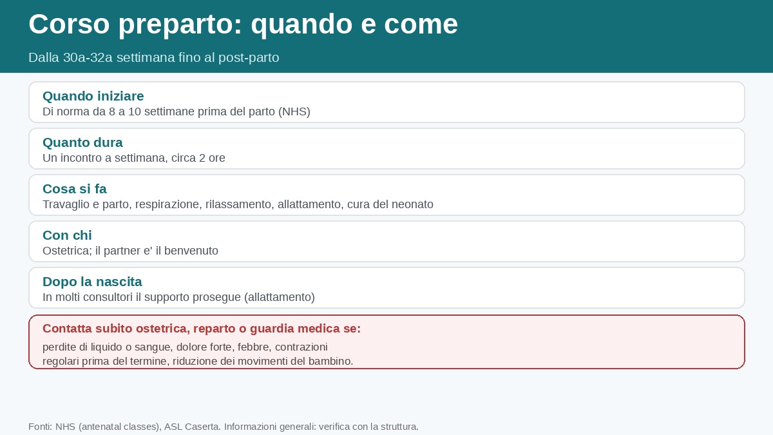Click the 'Quando iniziare' heading
The height and width of the screenshot is (435, 773).
93,96
